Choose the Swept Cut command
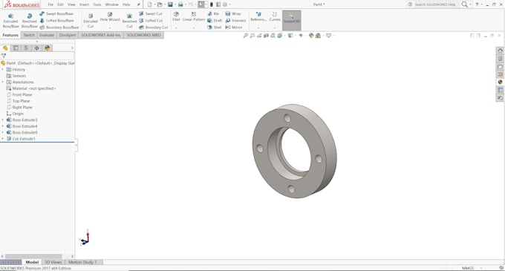Viewport: 505px width, 271px height. 151,13
